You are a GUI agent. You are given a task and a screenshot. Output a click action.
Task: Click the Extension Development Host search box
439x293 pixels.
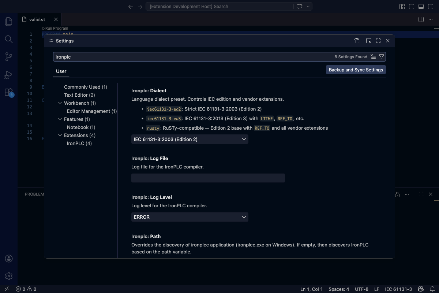219,7
